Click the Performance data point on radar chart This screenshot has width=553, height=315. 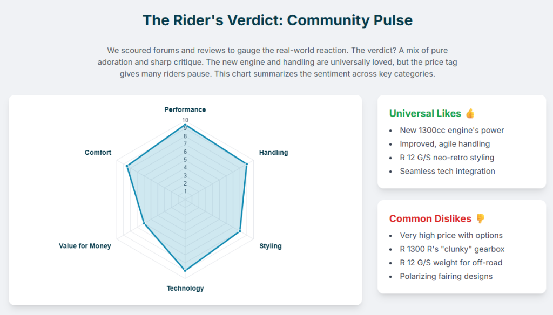[185, 125]
